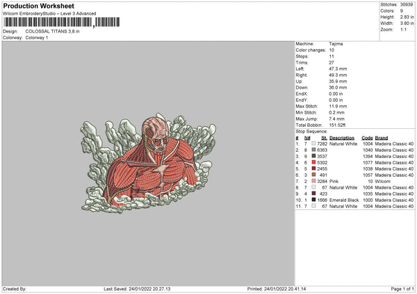Click the 'Production Worksheet' title

click(x=38, y=6)
